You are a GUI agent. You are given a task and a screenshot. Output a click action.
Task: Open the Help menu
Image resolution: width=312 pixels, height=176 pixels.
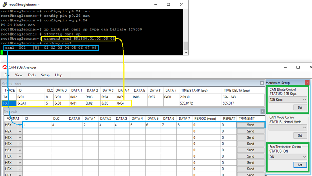coord(58,75)
